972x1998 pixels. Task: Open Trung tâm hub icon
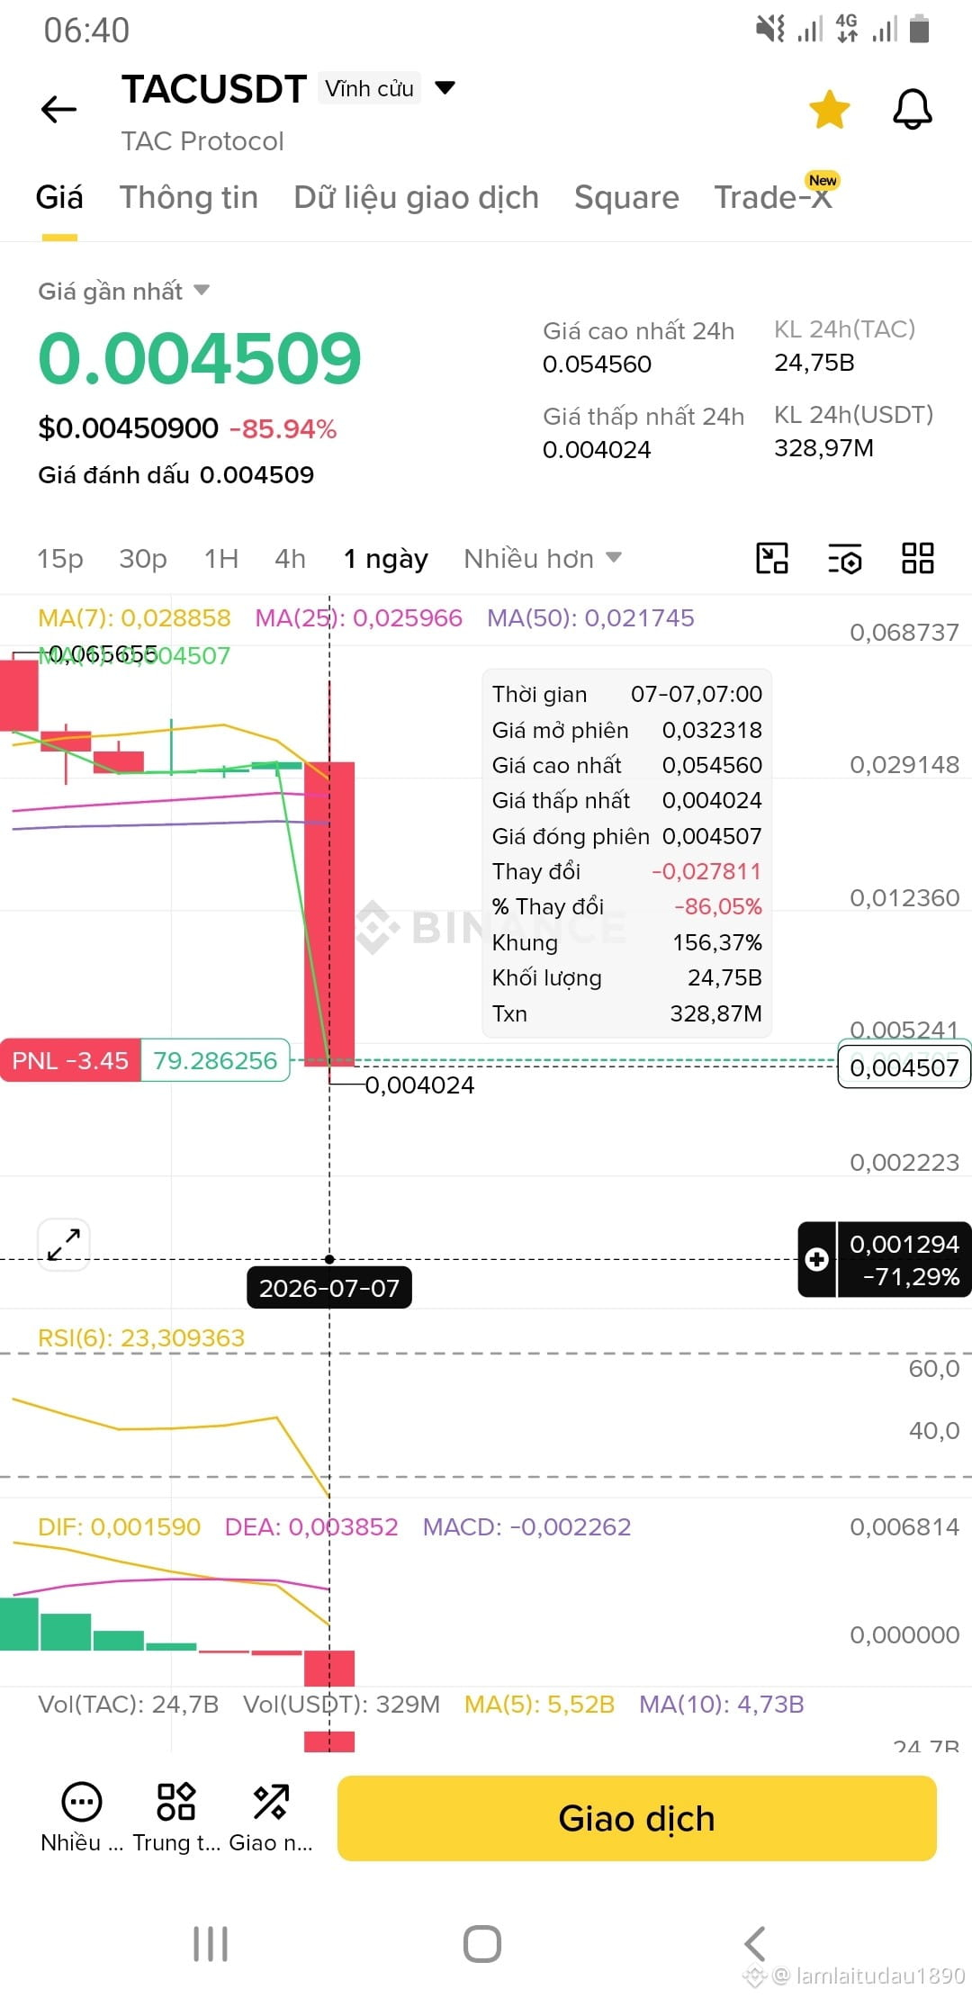coord(176,1817)
